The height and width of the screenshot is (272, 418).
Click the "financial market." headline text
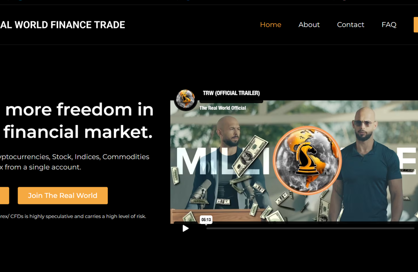click(78, 132)
